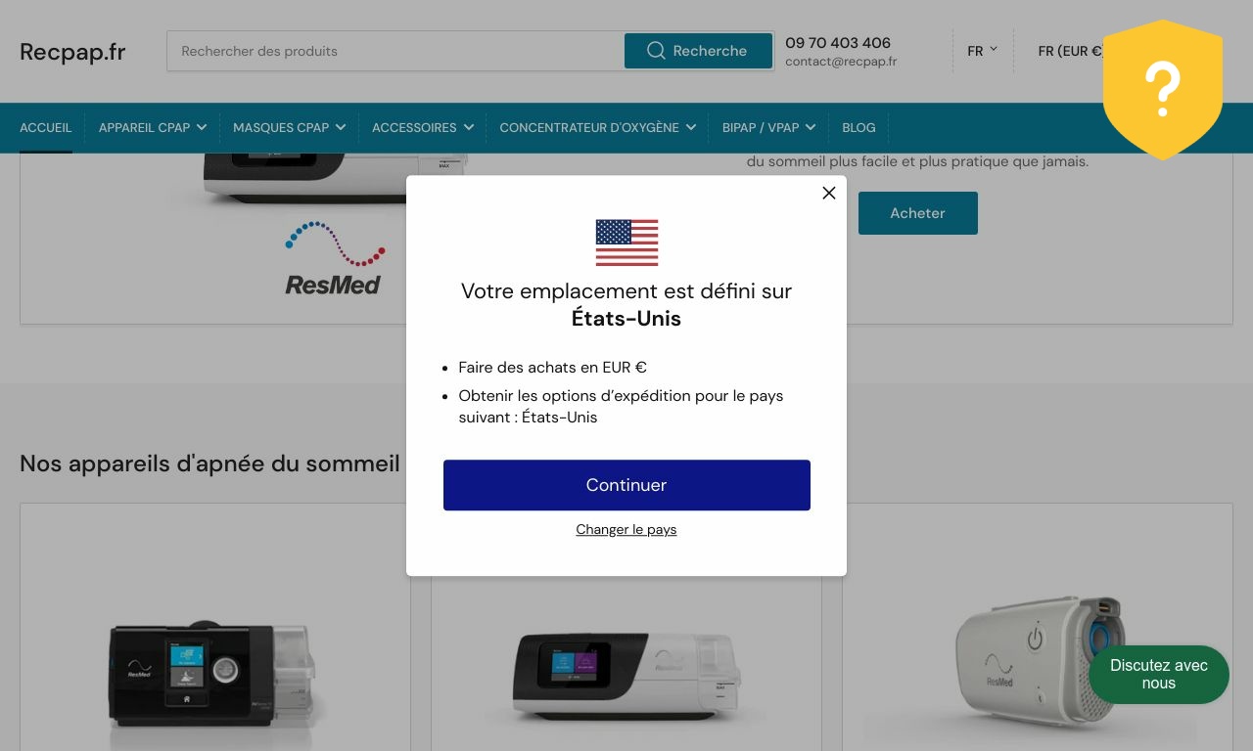Viewport: 1253px width, 751px height.
Task: Click the Changer le pays link
Action: pos(626,529)
